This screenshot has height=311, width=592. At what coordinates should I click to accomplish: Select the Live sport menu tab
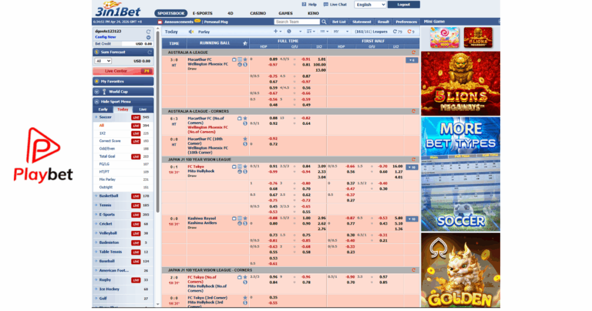tap(143, 109)
